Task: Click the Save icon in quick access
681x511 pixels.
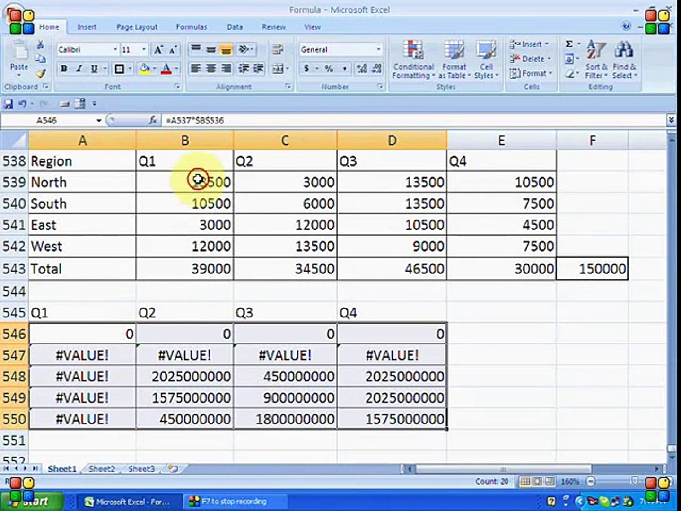Action: point(8,104)
